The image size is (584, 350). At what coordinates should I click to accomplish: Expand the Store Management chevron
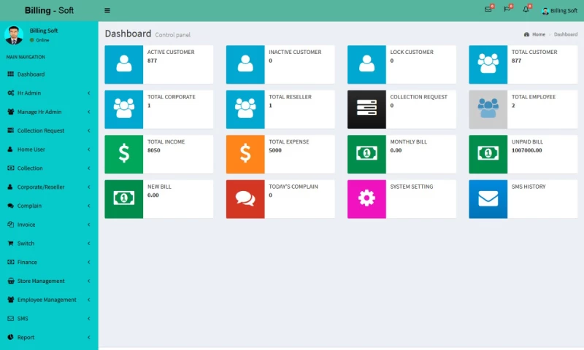[88, 281]
